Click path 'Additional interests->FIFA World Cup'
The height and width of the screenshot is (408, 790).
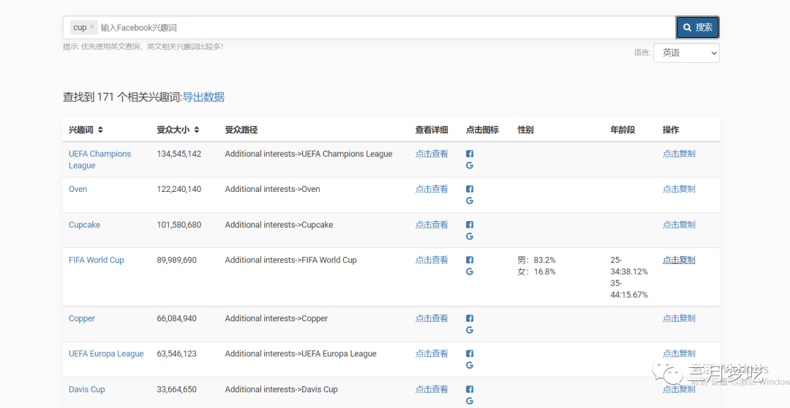(290, 260)
